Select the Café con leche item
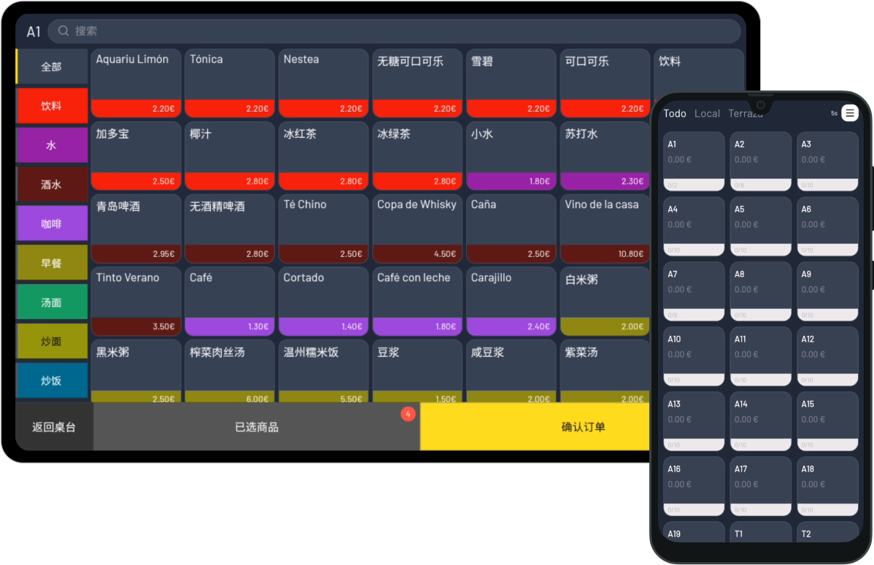Screen dimensions: 874x565 417,300
